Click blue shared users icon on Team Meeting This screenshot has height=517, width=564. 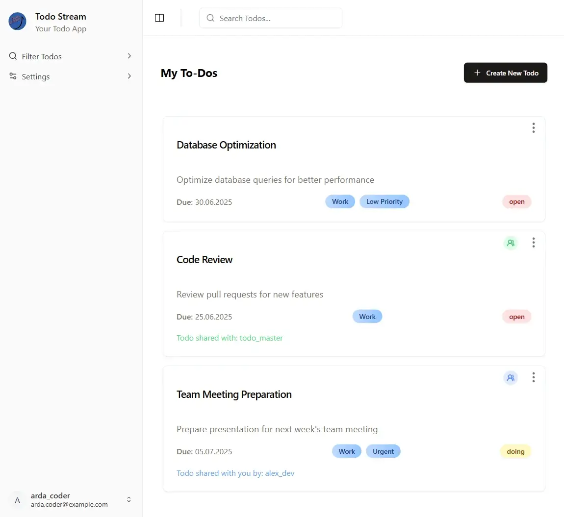point(511,378)
